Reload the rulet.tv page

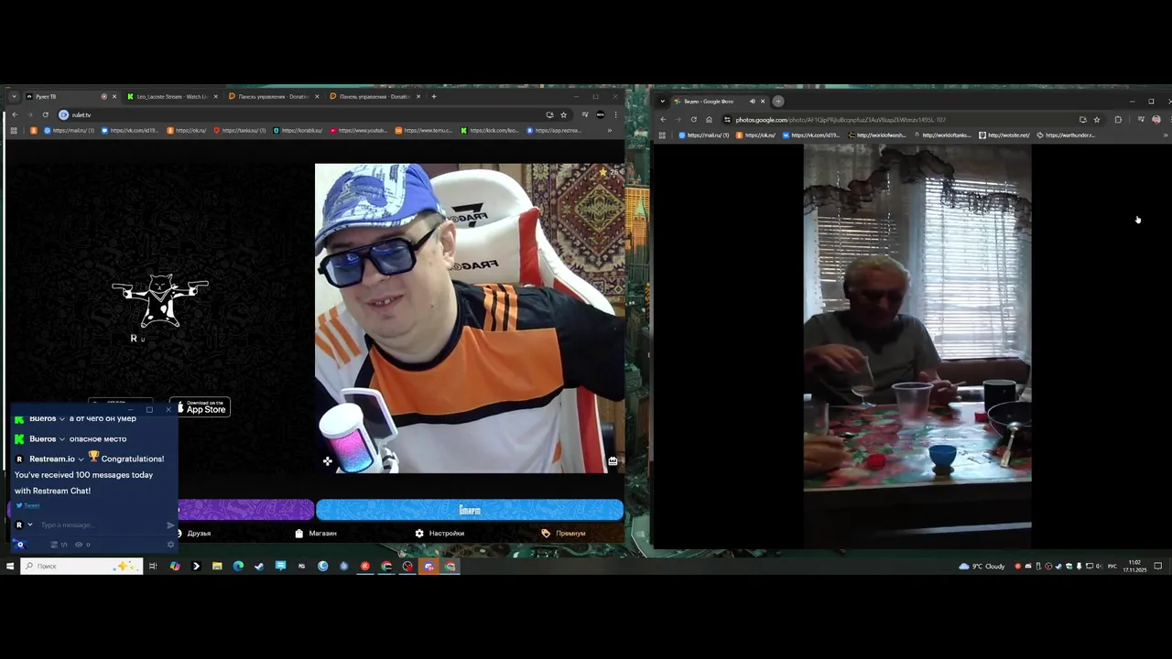[x=45, y=114]
